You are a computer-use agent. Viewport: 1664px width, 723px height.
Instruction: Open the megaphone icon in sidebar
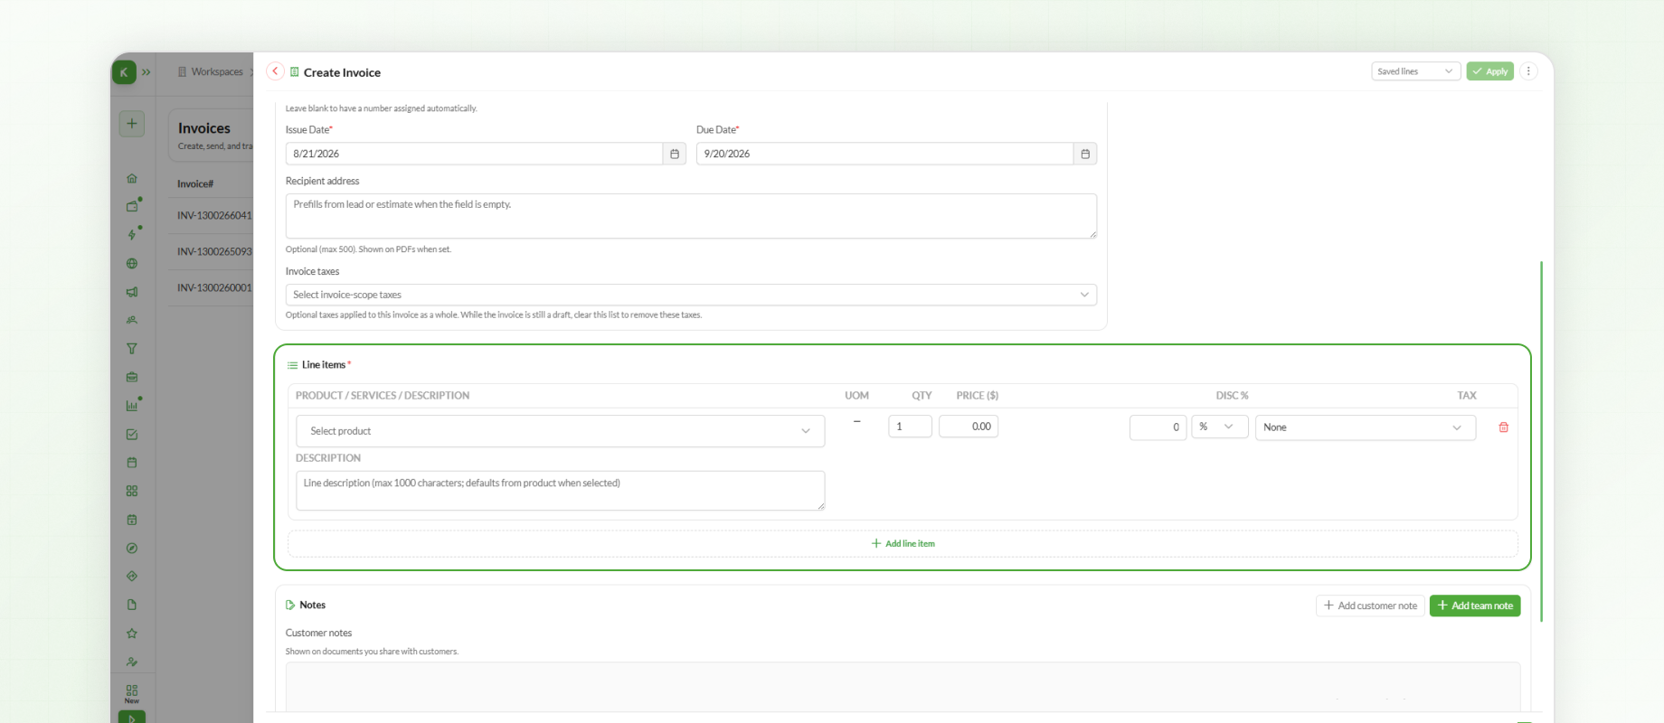coord(132,292)
